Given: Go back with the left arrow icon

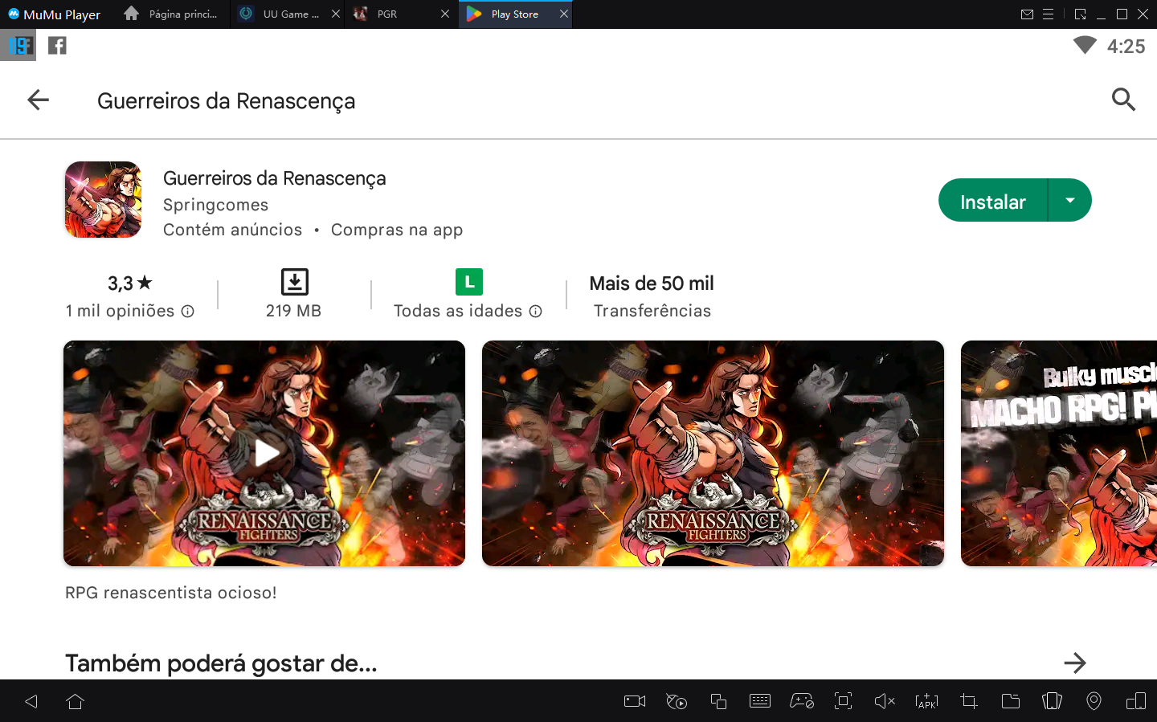Looking at the screenshot, I should coord(38,100).
